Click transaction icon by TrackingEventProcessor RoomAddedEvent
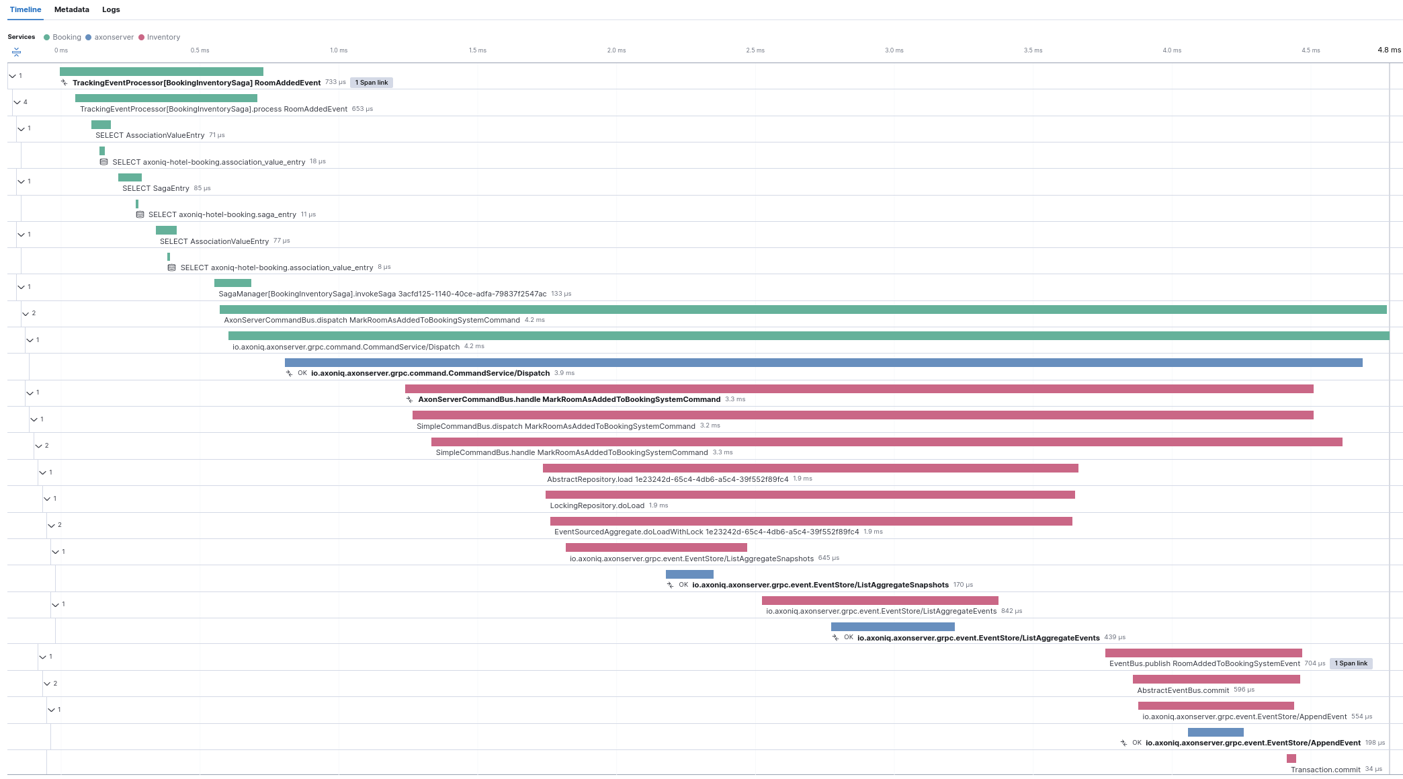This screenshot has width=1403, height=779. (x=65, y=83)
